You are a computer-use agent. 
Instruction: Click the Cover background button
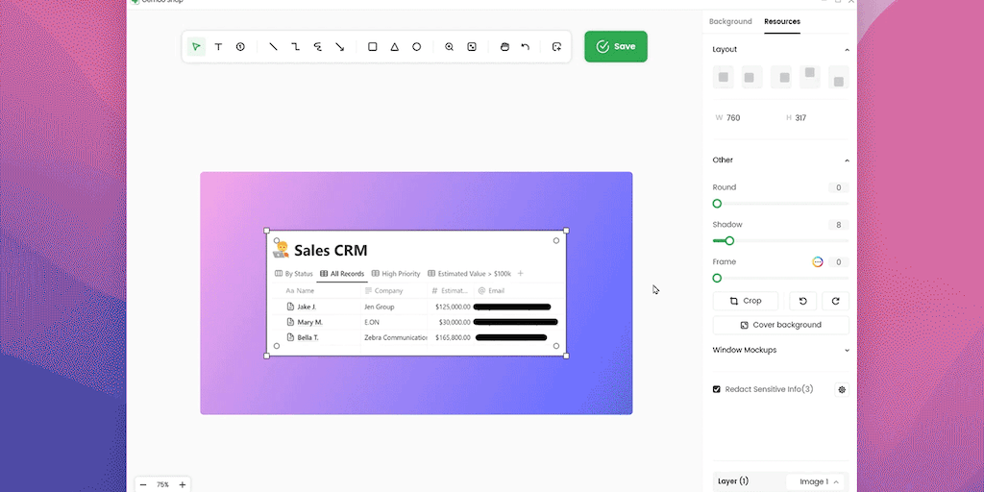coord(780,325)
